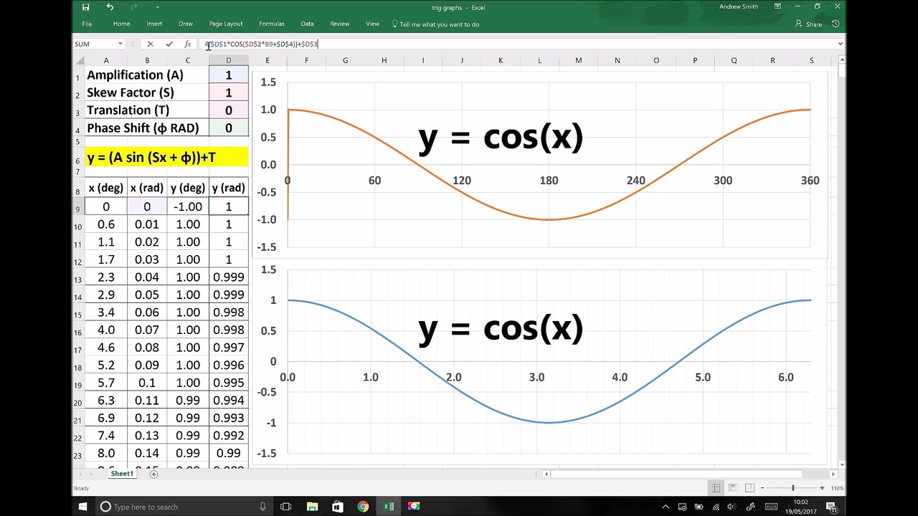Click in the Name Box showing SUM

coord(95,44)
